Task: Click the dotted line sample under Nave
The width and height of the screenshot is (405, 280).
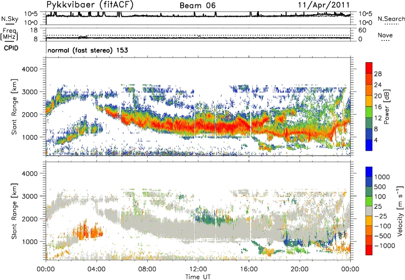Action: point(385,40)
